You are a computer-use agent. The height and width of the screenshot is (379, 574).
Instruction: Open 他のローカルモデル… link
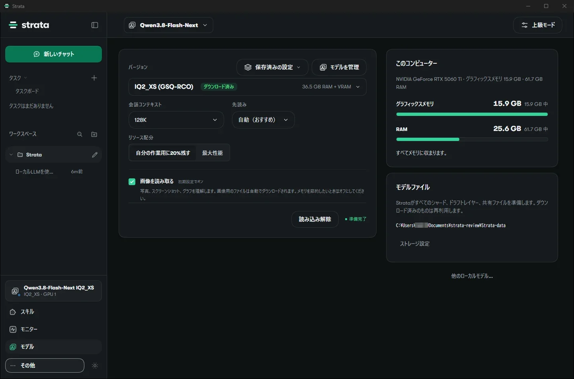[472, 276]
